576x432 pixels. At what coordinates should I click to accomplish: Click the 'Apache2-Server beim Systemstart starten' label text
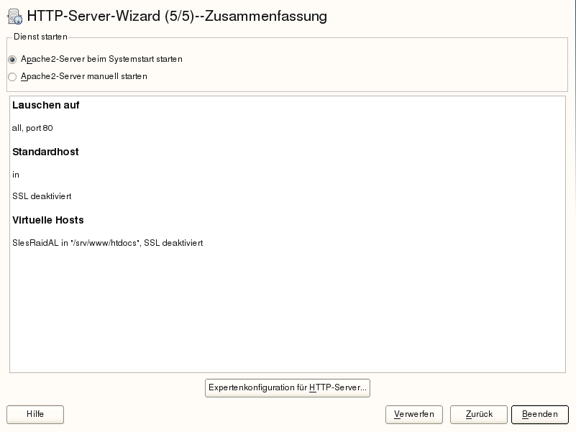coord(101,59)
